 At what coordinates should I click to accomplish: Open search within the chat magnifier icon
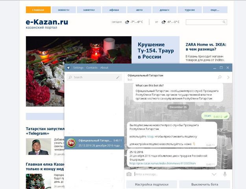pyautogui.click(x=220, y=77)
